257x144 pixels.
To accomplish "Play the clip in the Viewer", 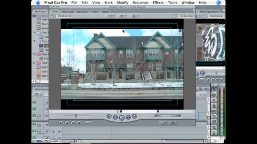I will pos(122,118).
